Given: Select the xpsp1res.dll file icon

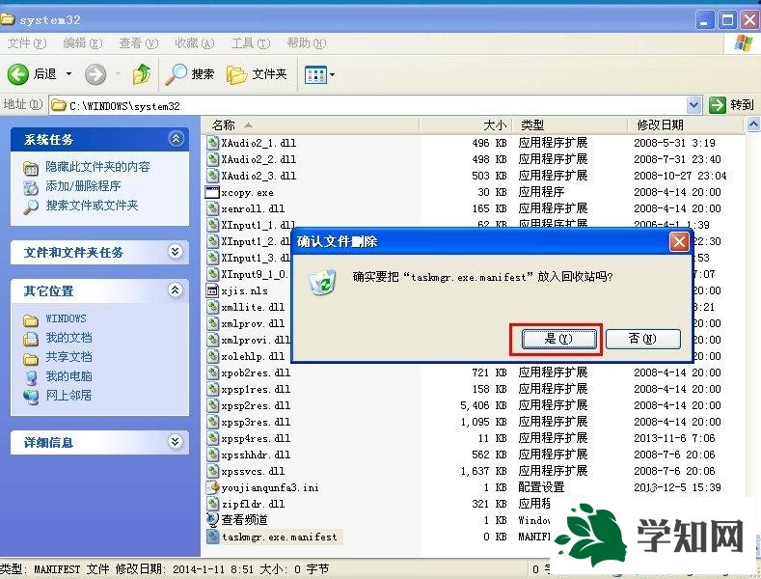Looking at the screenshot, I should point(212,389).
